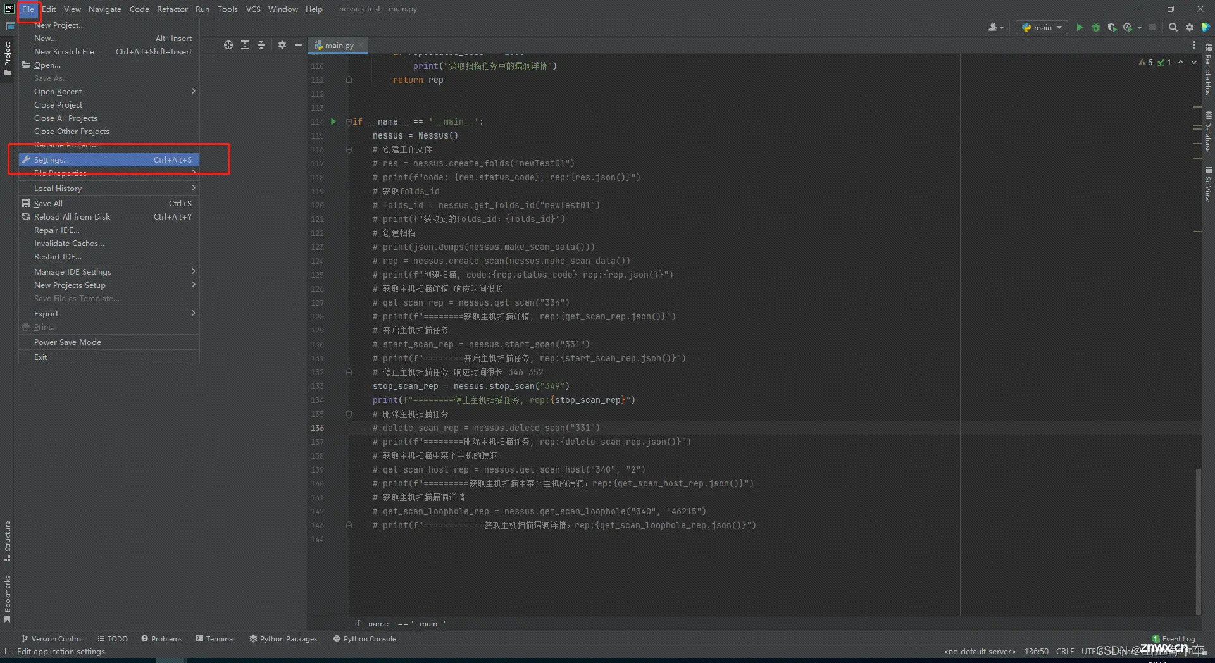1215x663 pixels.
Task: Click the disabled Stop square icon
Action: [1152, 27]
